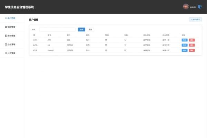This screenshot has height=138, width=207.
Task: Click the class cell 体育一班
Action: point(166,50)
